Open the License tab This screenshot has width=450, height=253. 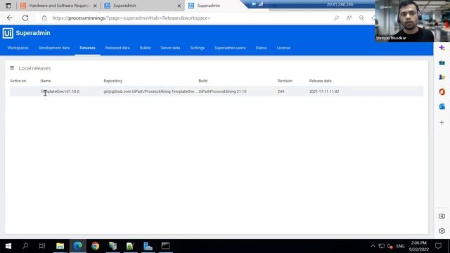tap(283, 48)
